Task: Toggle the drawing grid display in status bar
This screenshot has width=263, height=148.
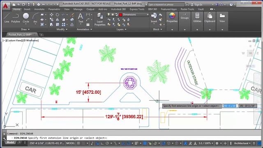Action: click(78, 143)
